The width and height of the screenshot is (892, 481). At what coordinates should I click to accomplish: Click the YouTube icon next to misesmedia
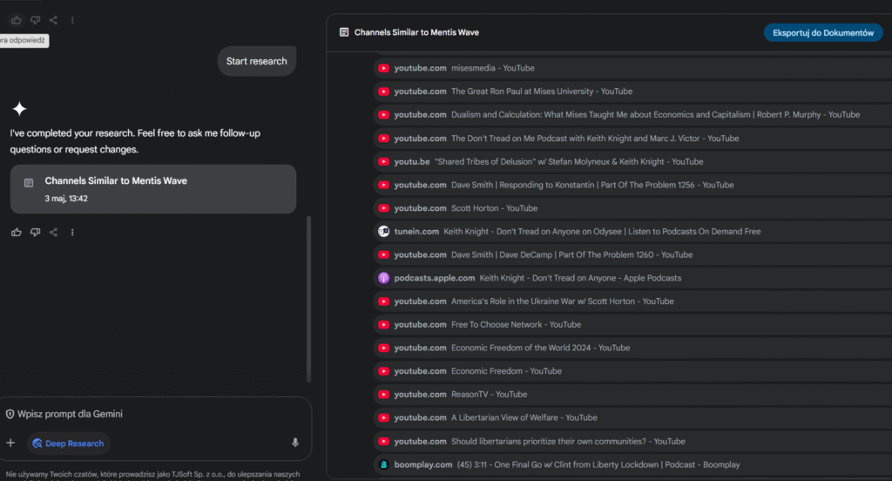tap(384, 68)
